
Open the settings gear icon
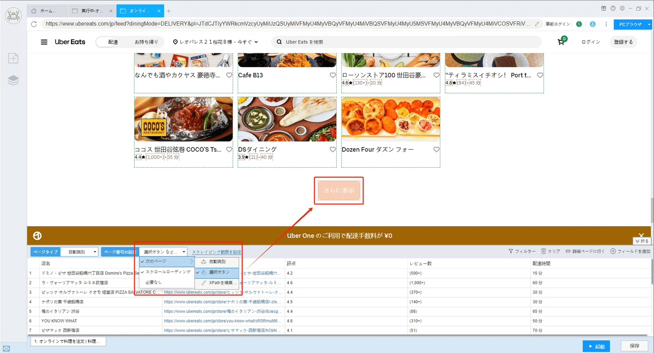point(621,8)
